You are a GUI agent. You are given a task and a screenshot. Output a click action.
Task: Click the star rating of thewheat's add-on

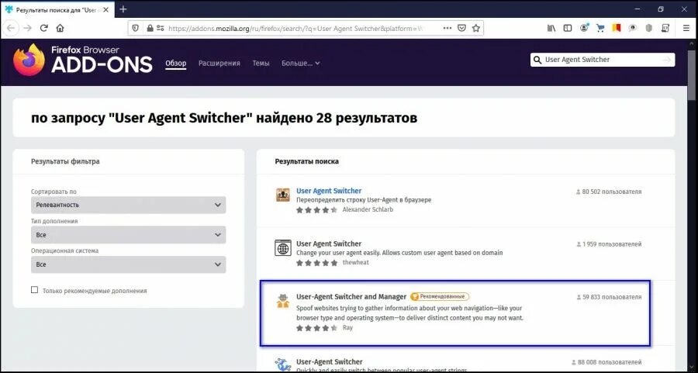(x=317, y=263)
